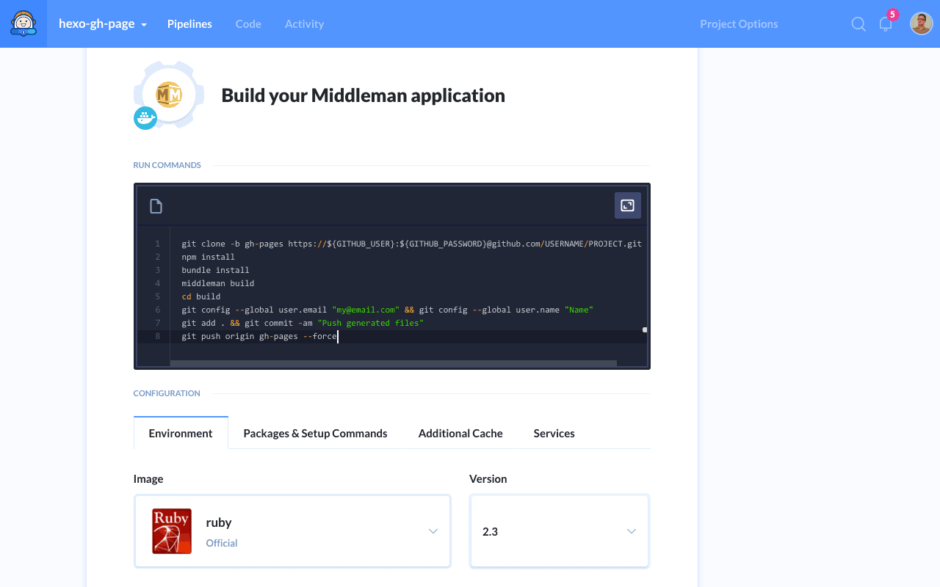
Task: Click the Middleman action gear icon
Action: tap(170, 95)
